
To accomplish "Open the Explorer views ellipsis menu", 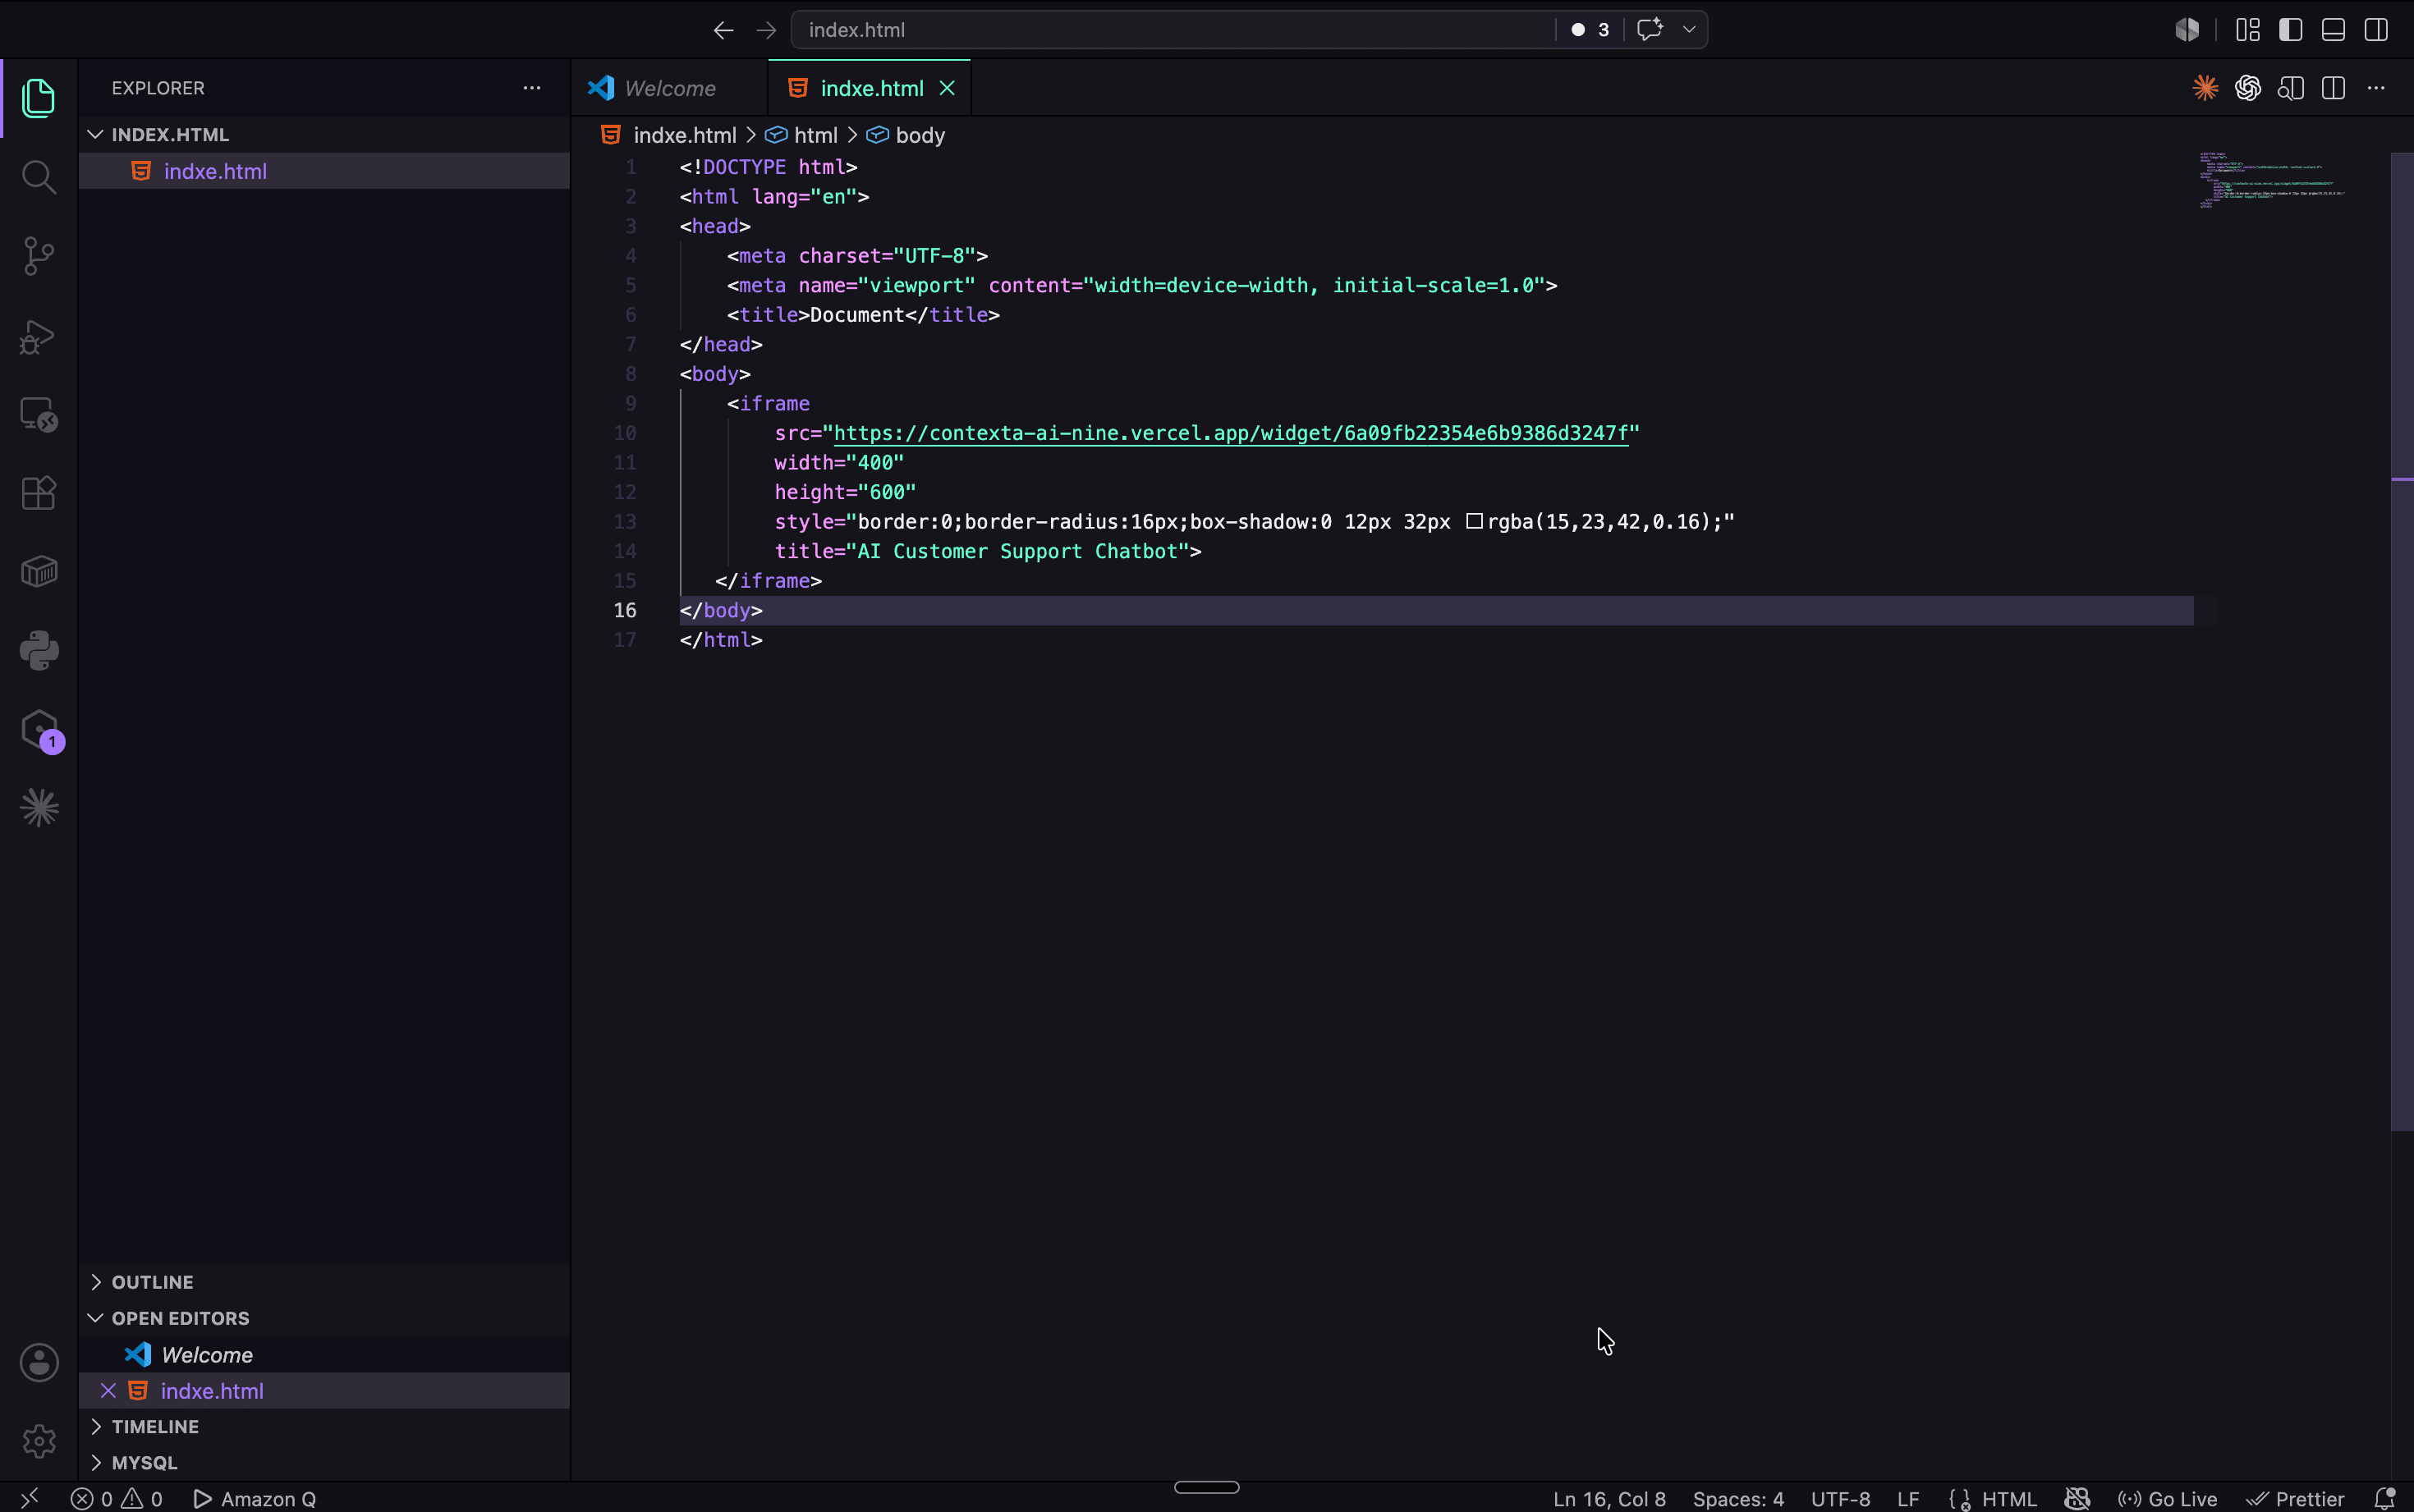I will (x=532, y=88).
